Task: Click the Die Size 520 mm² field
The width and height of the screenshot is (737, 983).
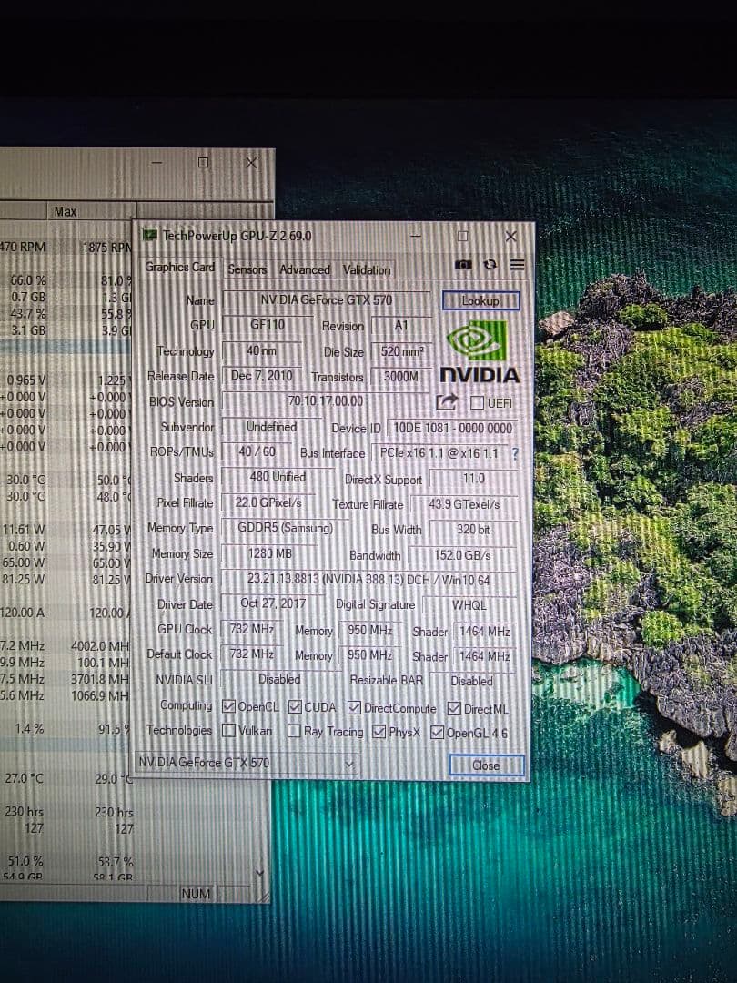Action: click(402, 351)
